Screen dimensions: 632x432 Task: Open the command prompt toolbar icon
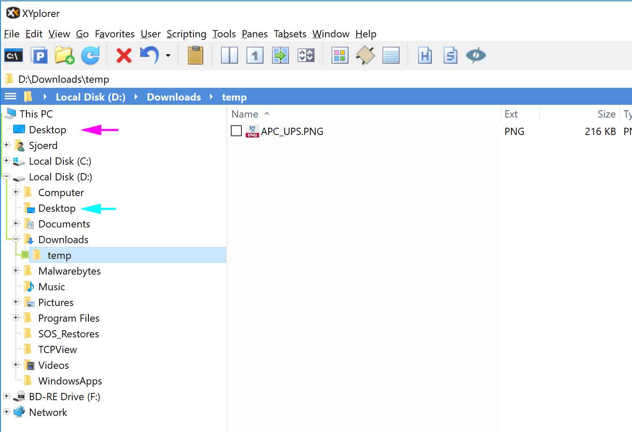click(x=14, y=56)
